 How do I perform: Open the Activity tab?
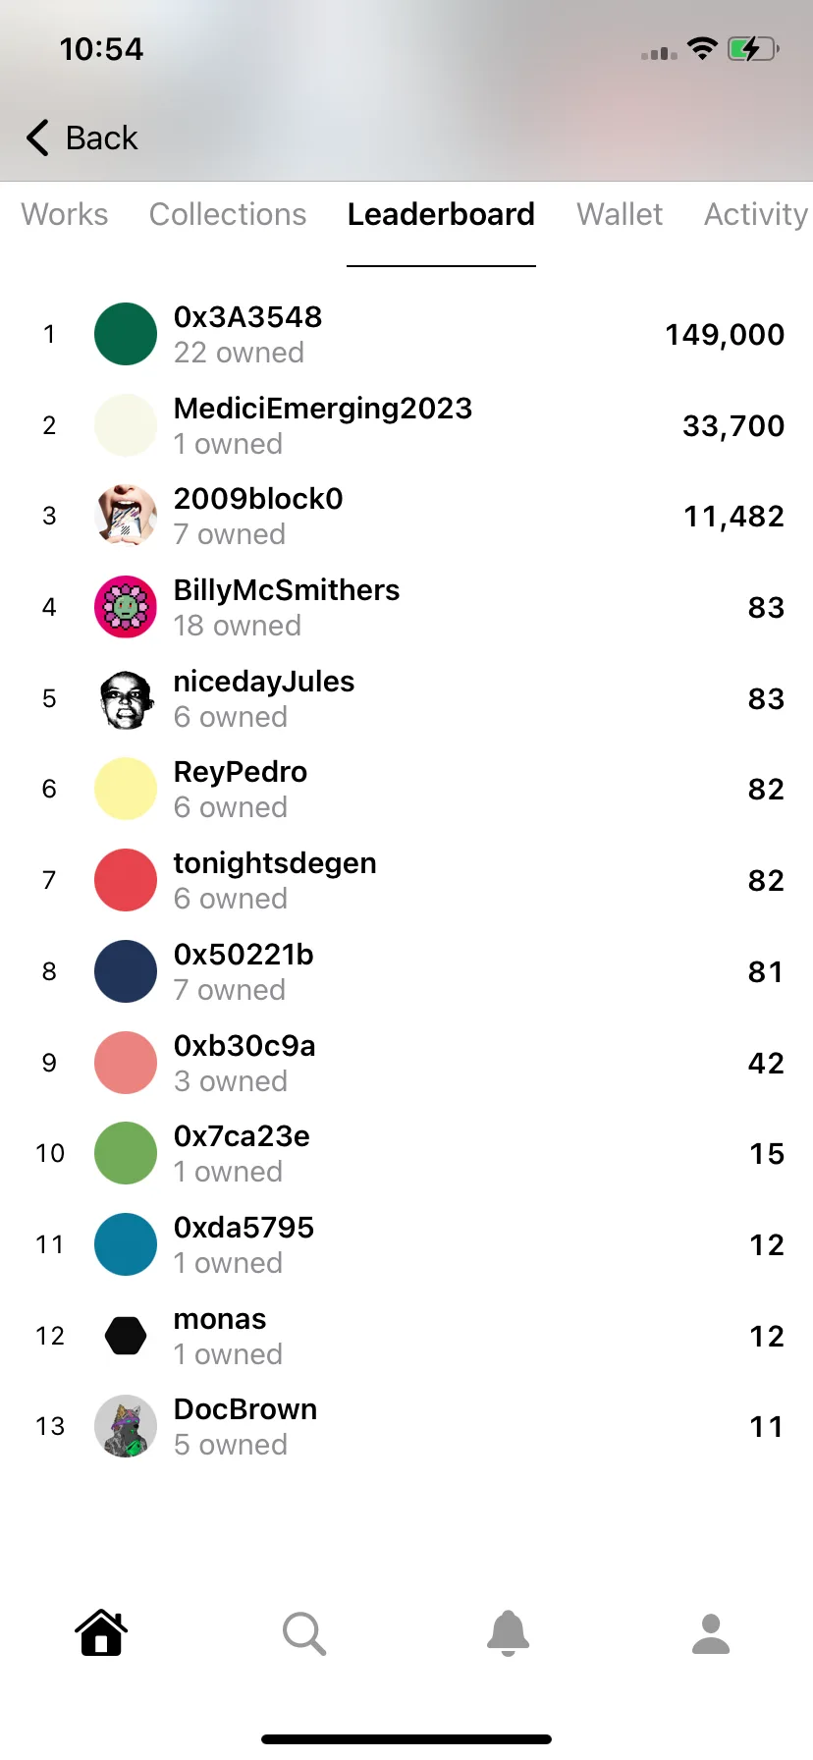(x=756, y=214)
